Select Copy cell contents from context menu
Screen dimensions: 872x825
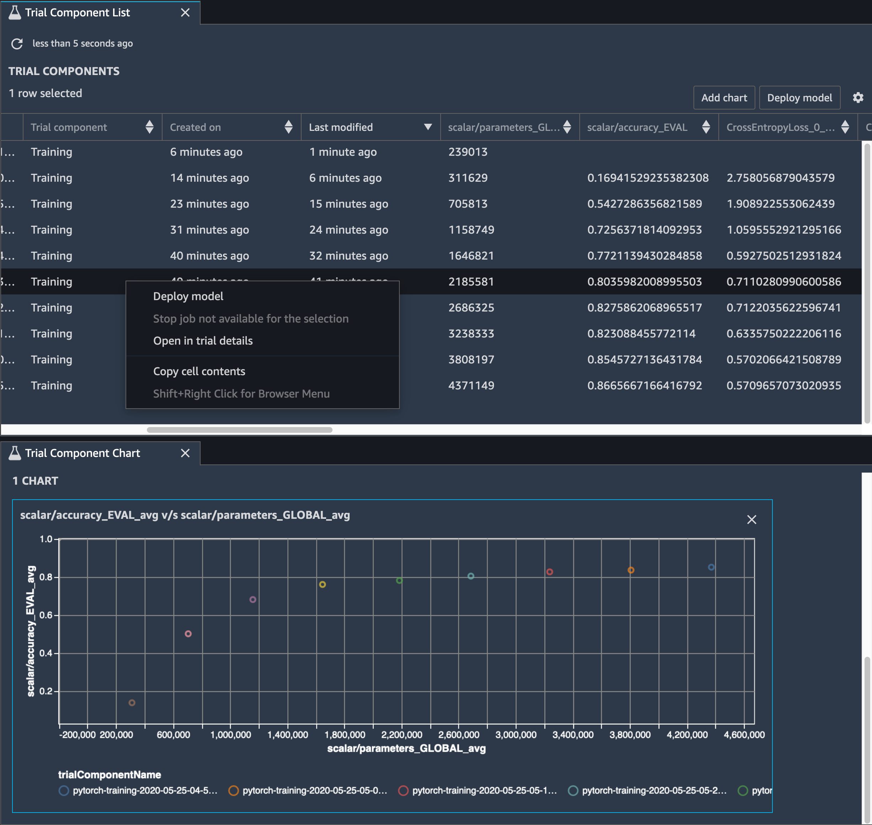198,371
